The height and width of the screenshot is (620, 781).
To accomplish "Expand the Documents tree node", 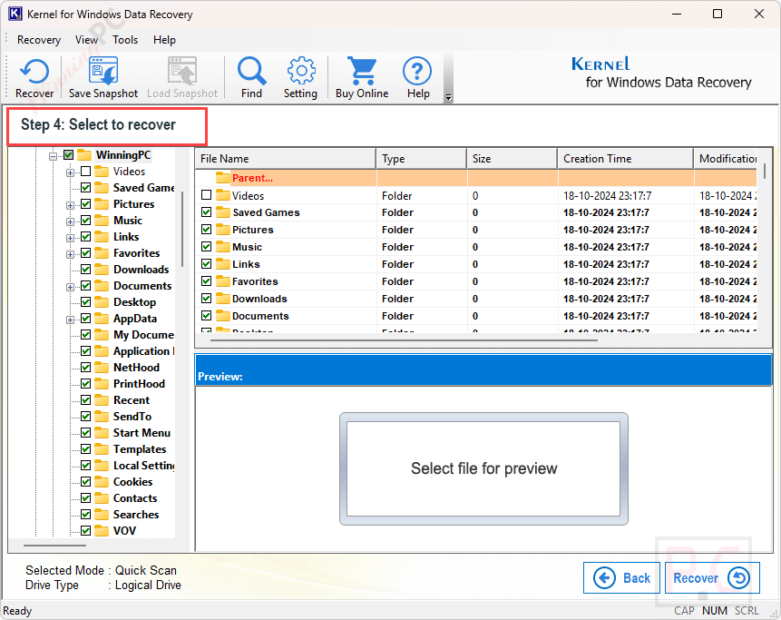I will (70, 287).
